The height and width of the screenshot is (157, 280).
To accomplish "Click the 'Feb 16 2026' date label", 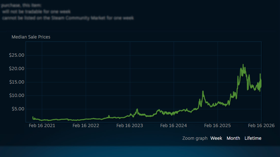I will (x=261, y=126).
